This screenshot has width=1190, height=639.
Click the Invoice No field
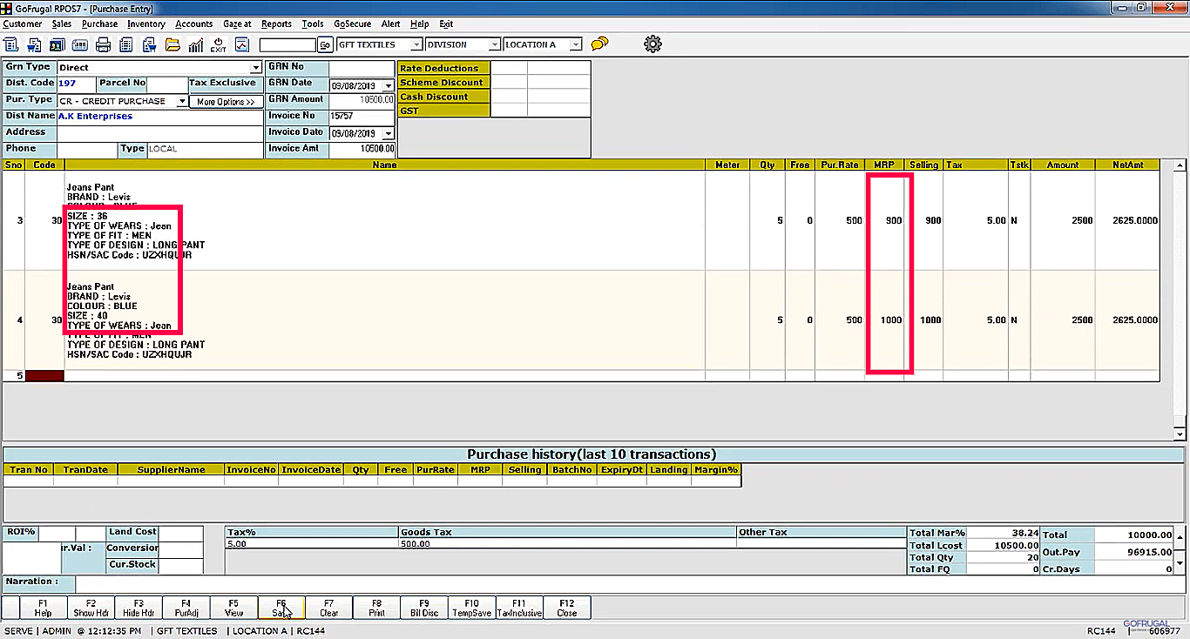click(x=362, y=117)
